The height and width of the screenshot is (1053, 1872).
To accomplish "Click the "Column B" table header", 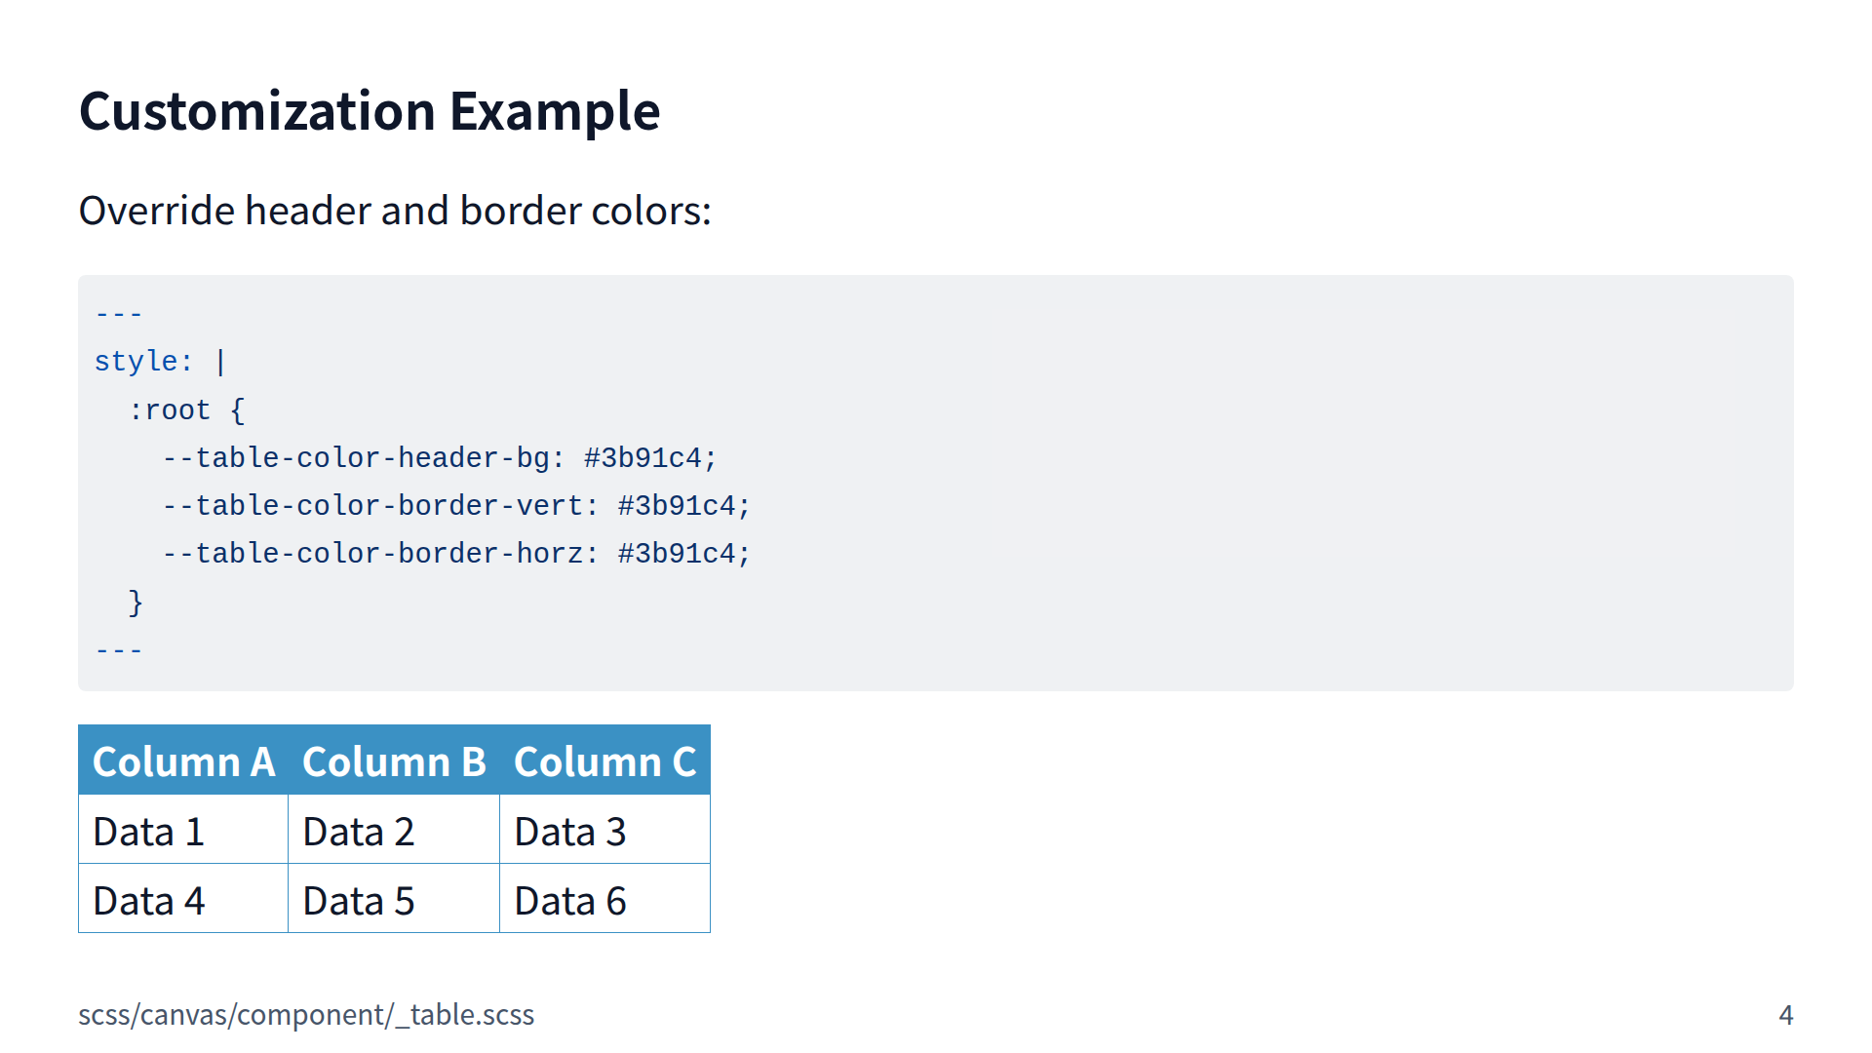I will point(394,761).
